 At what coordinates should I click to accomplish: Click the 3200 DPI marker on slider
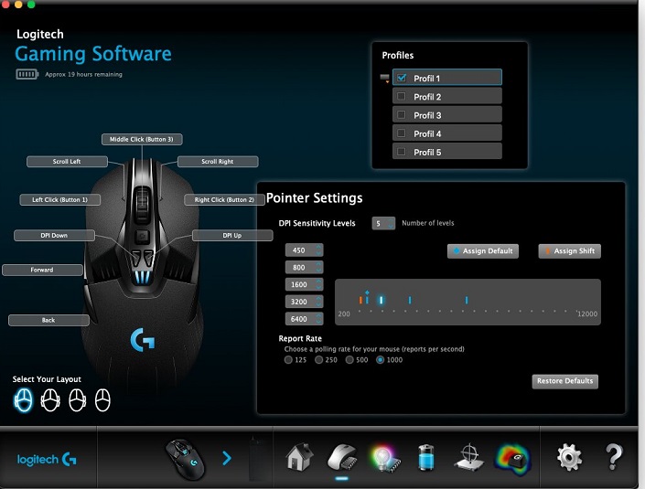410,301
